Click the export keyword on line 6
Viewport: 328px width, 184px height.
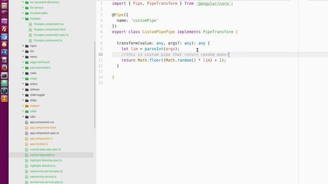pos(119,32)
